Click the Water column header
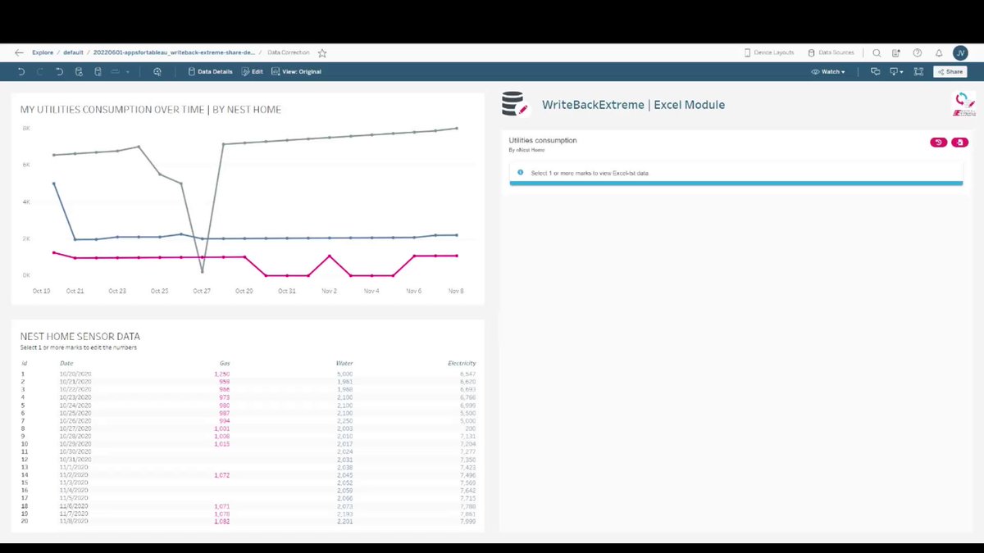Viewport: 984px width, 553px height. coord(344,363)
